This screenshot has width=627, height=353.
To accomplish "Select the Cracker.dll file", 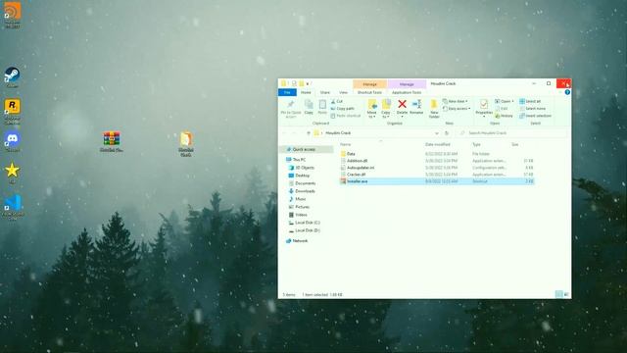I will tap(437, 175).
